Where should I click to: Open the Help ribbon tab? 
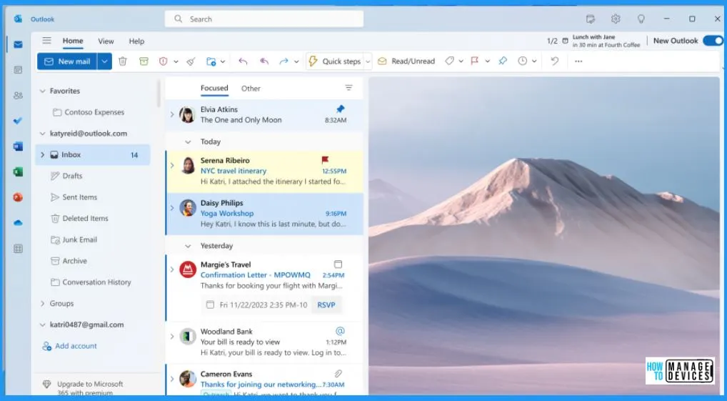136,41
